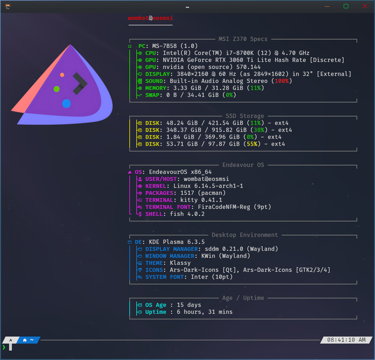Click the dollar sign icon beside SHELL
Screen dimensions: 375x360
click(x=140, y=214)
